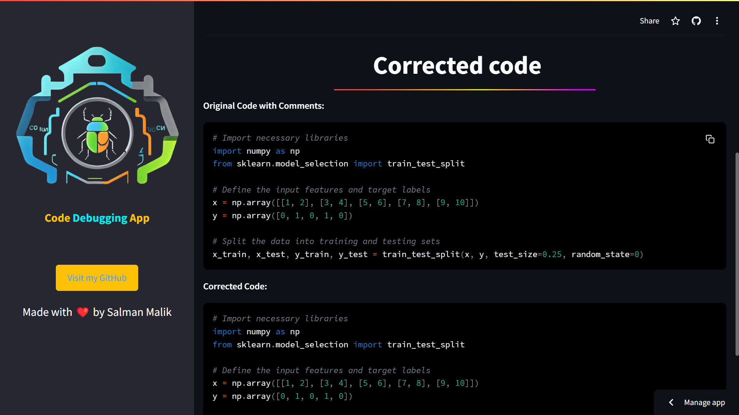
Task: Click the Code Debugging App title
Action: pyautogui.click(x=97, y=218)
